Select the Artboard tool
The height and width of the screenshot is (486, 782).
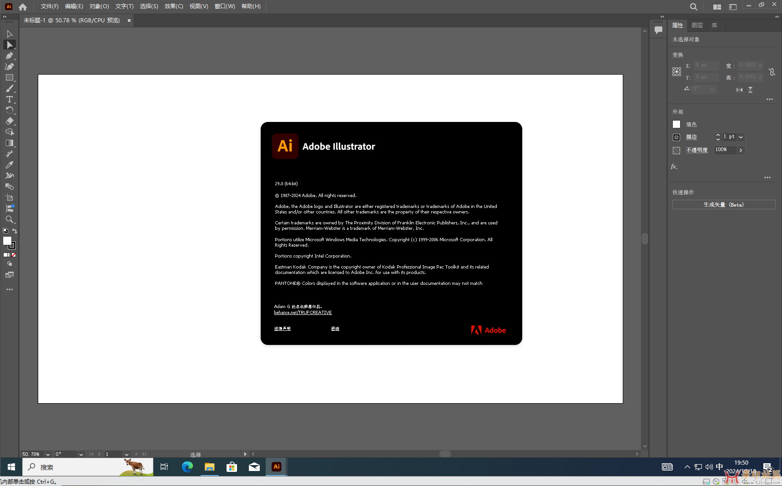pos(9,197)
